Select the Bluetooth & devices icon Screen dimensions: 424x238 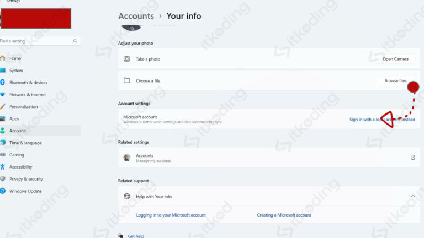pos(3,82)
